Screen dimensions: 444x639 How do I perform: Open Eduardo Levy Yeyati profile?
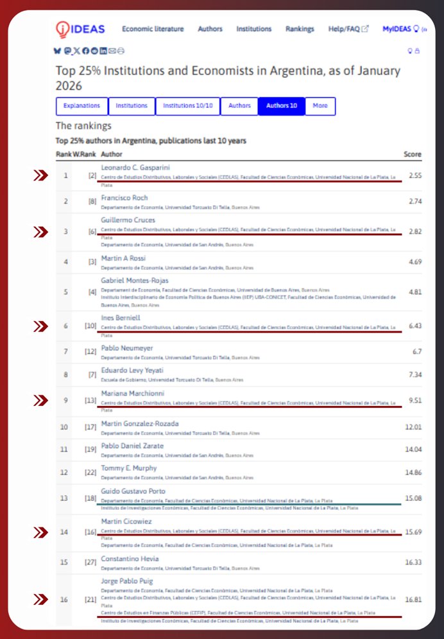point(132,371)
